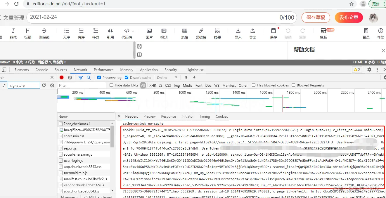Reload the browser page
The height and width of the screenshot is (198, 386).
16,4
